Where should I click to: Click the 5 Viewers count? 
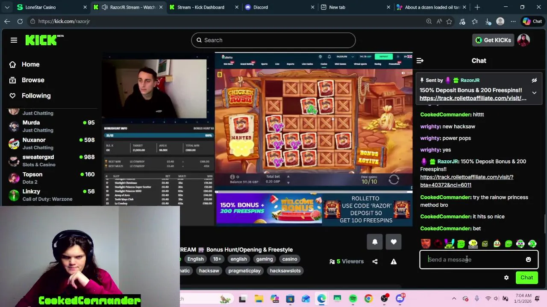(x=347, y=261)
